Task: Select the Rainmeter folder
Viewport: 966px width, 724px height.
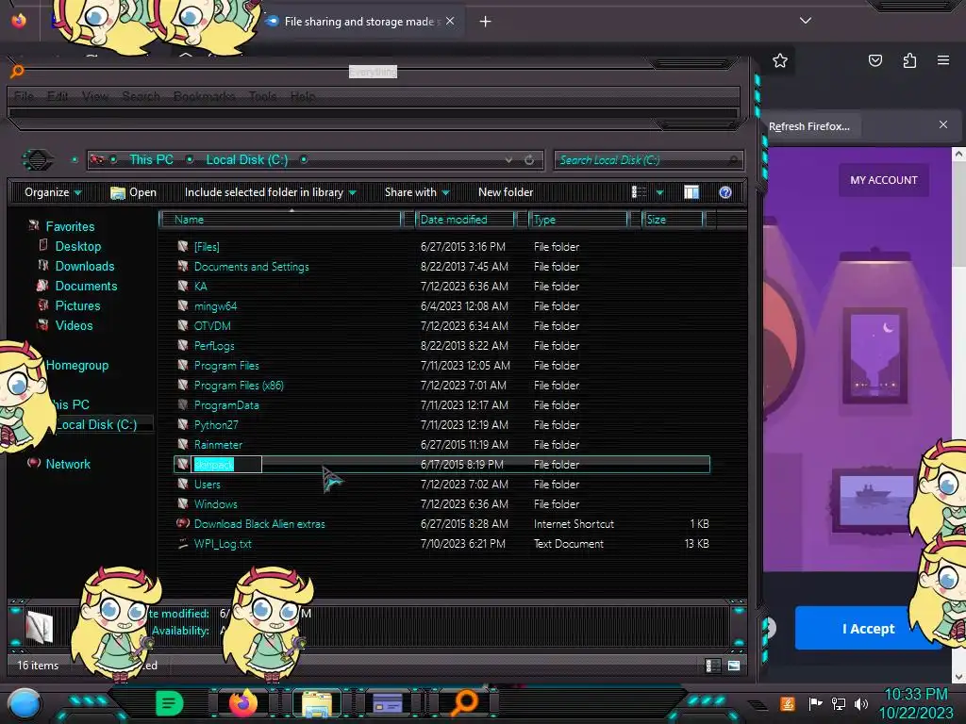Action: tap(218, 445)
